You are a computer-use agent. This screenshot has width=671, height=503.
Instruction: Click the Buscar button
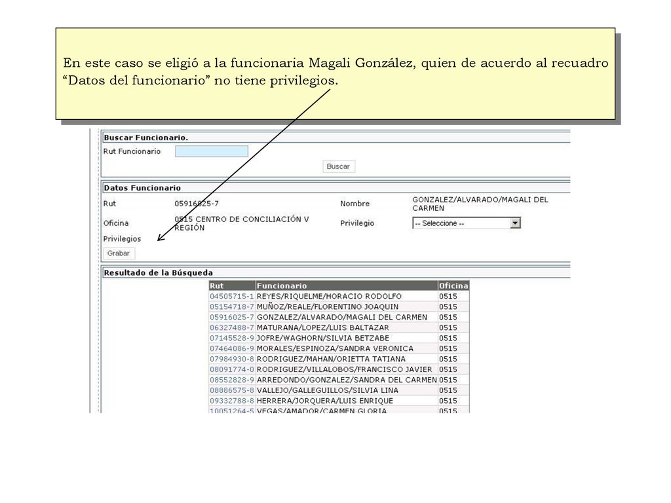point(338,166)
